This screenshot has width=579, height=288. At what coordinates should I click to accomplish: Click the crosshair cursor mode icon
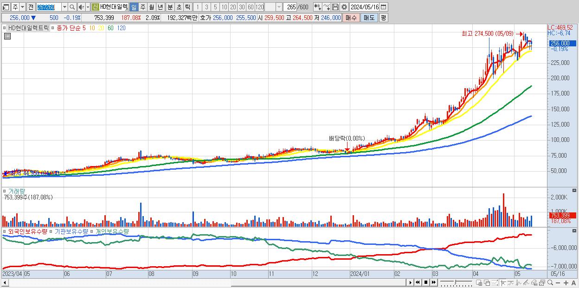click(503, 282)
